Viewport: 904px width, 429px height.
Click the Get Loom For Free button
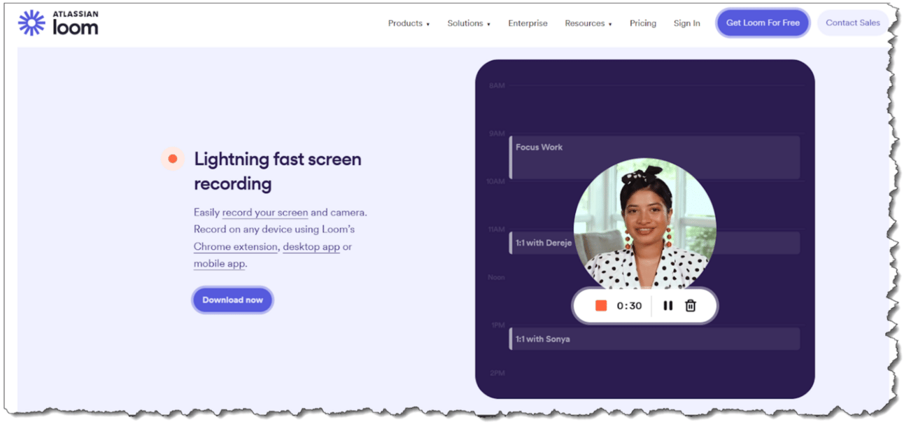coord(763,22)
